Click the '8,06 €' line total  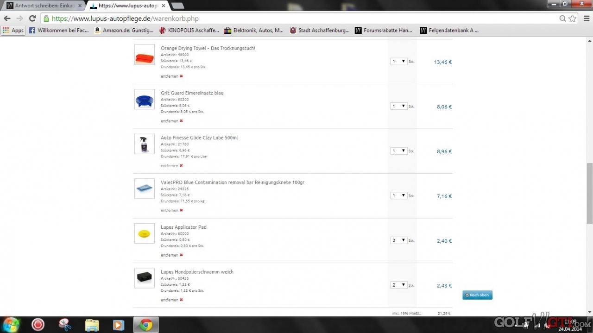click(x=444, y=107)
